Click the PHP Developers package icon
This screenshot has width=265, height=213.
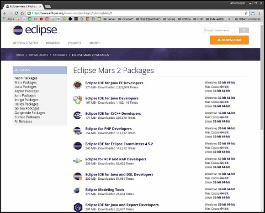77,131
